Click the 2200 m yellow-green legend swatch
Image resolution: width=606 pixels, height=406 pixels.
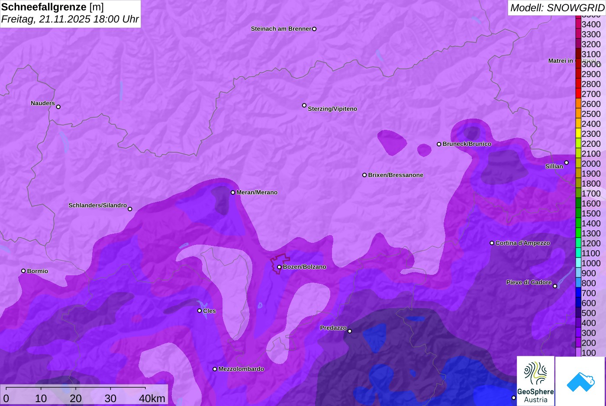pyautogui.click(x=578, y=144)
